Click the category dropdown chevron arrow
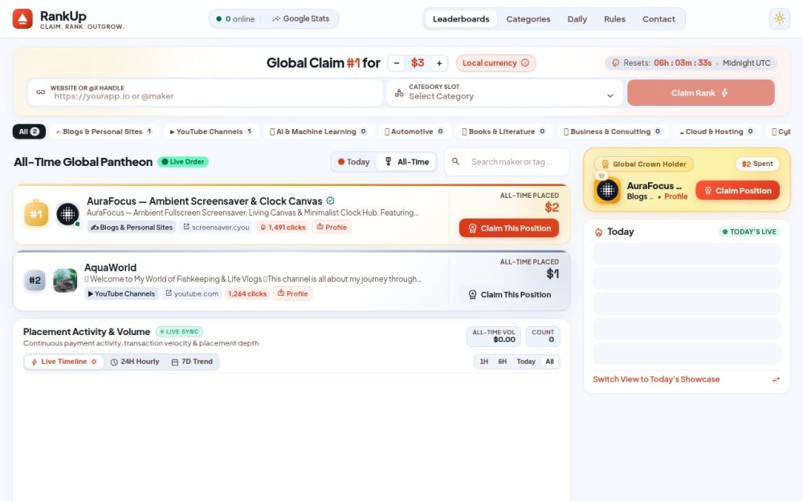The height and width of the screenshot is (501, 803). (x=610, y=95)
